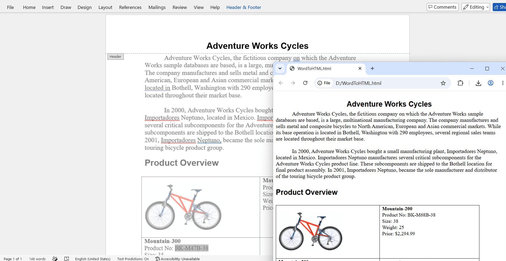Minimize the browser window
Screen dimensions: 506x261
[x=472, y=68]
